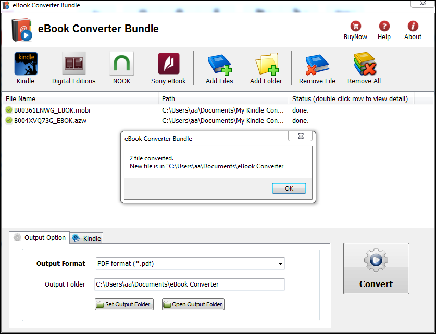Click Open Output Folder button
This screenshot has width=436, height=334.
[x=193, y=304]
